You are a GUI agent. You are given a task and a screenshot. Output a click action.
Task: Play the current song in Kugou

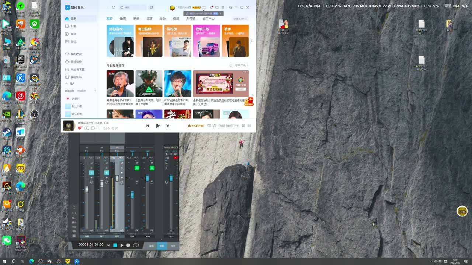158,126
